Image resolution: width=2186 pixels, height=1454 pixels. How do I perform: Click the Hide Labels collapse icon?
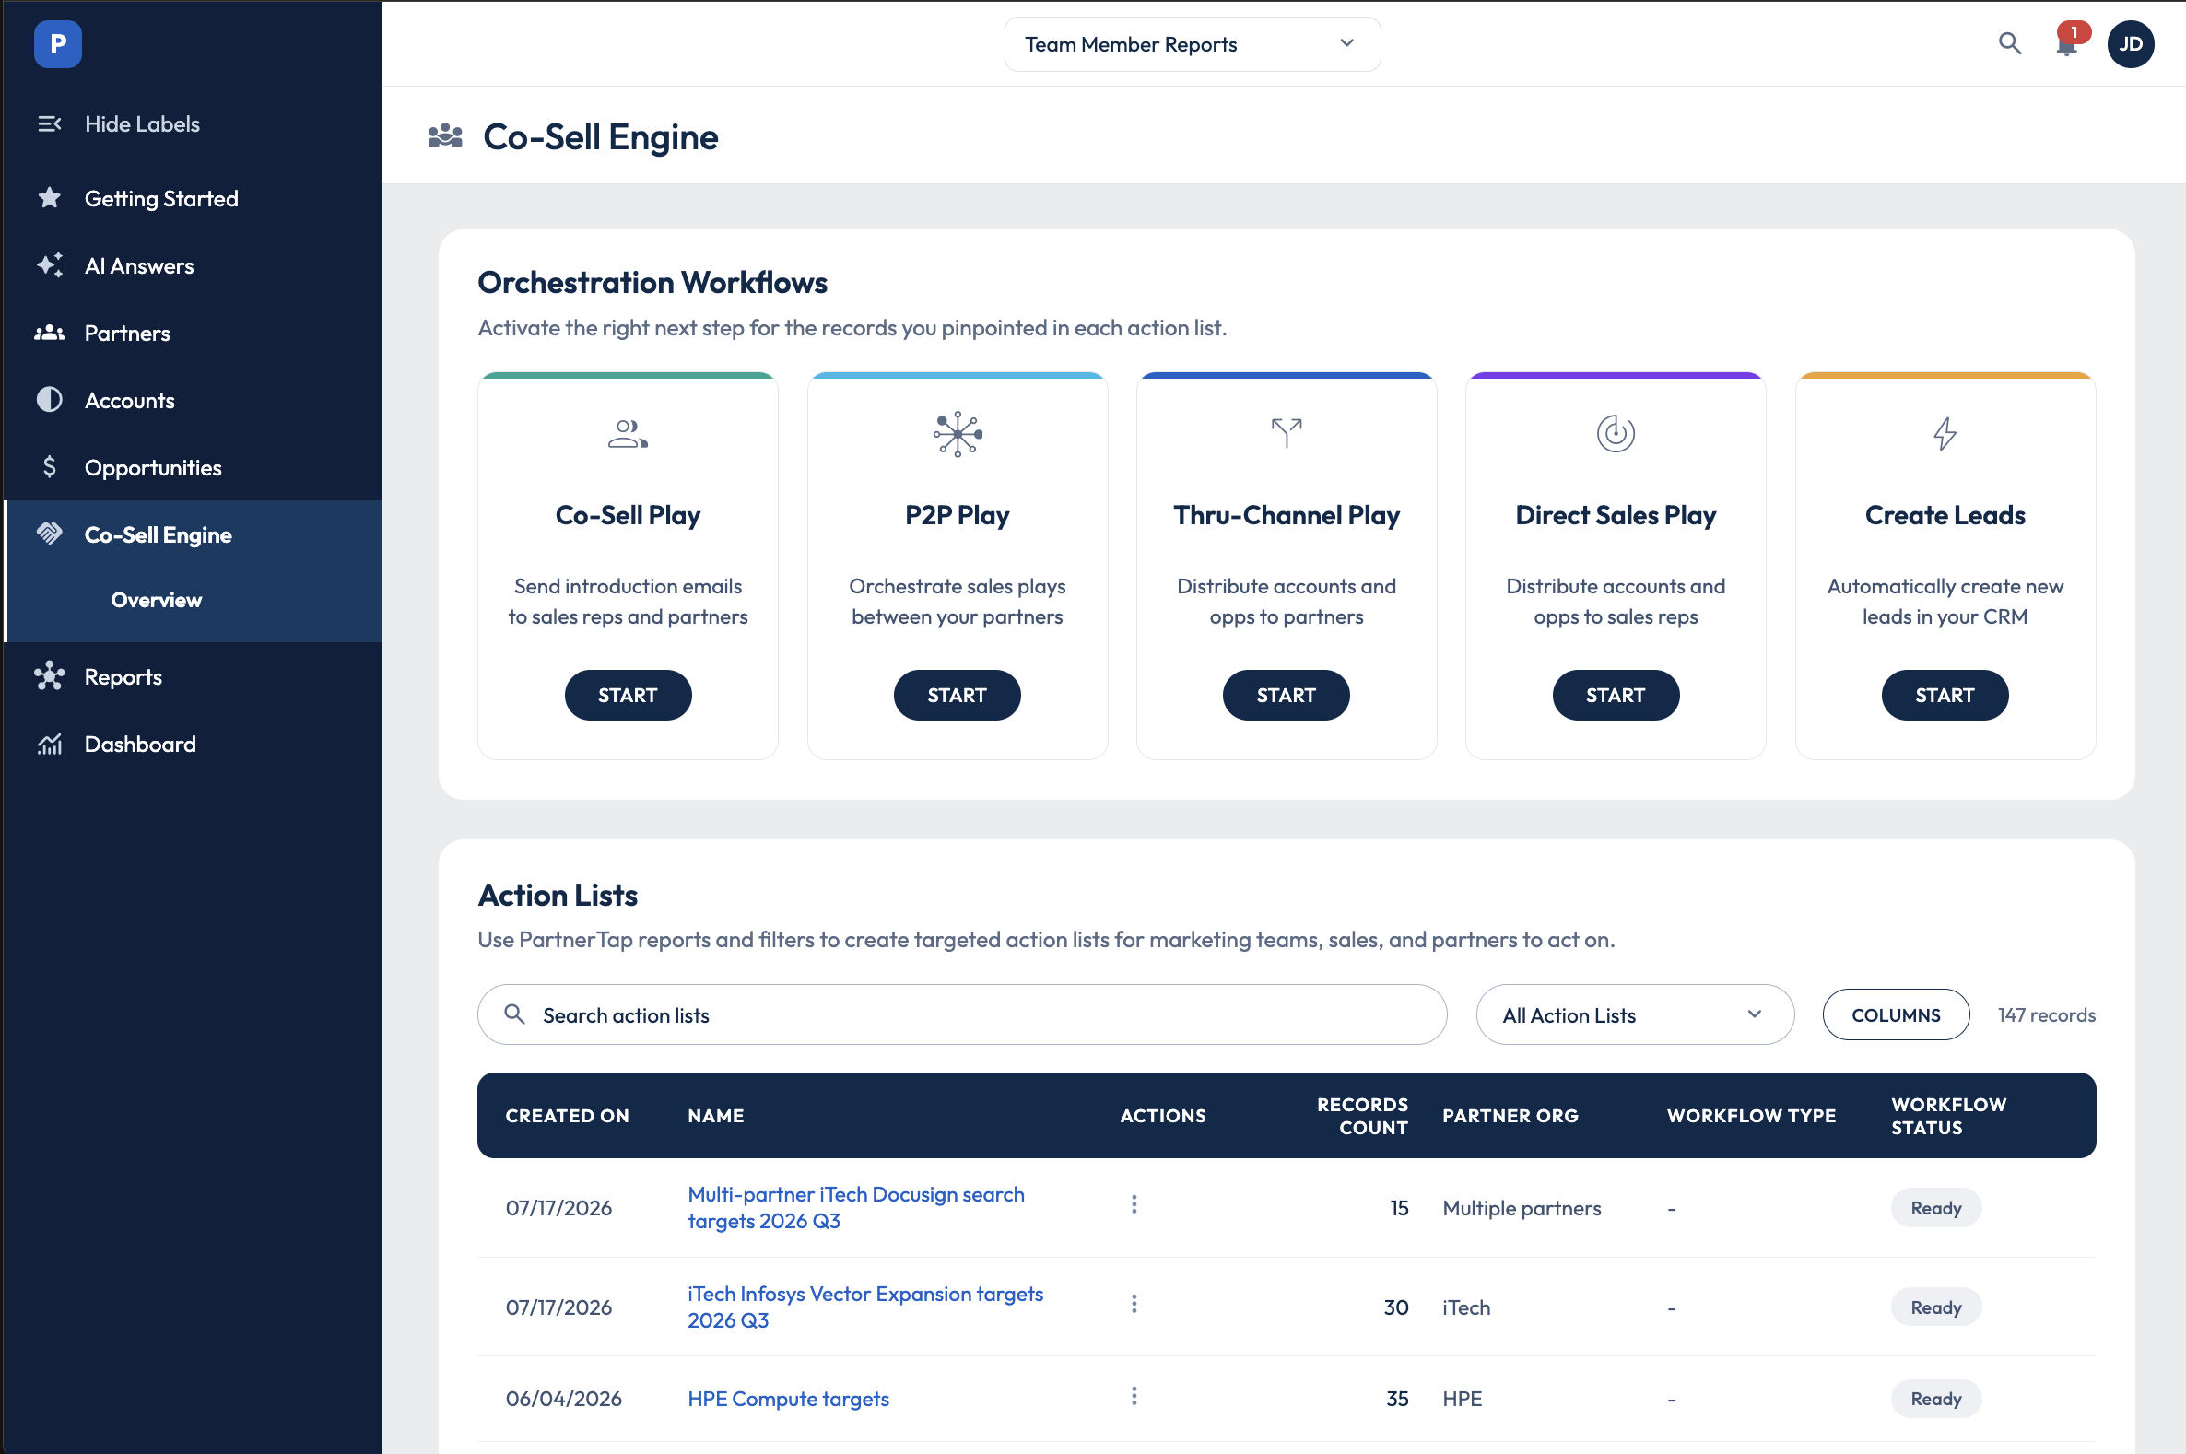(x=49, y=123)
